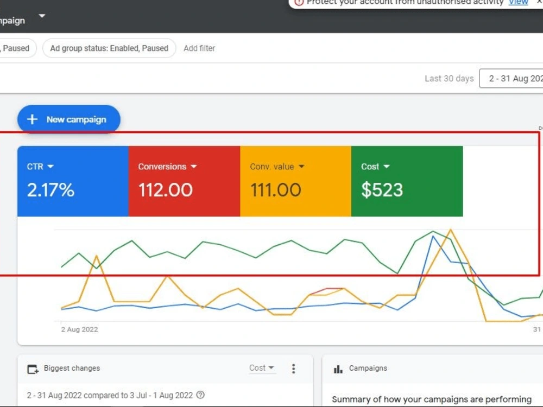Click the 2 Aug 2022 axis label

pyautogui.click(x=80, y=329)
